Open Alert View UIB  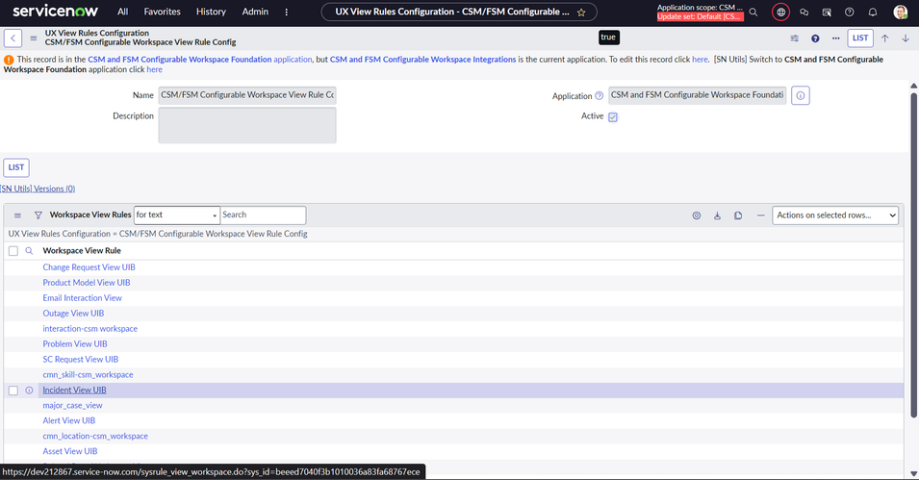point(69,420)
